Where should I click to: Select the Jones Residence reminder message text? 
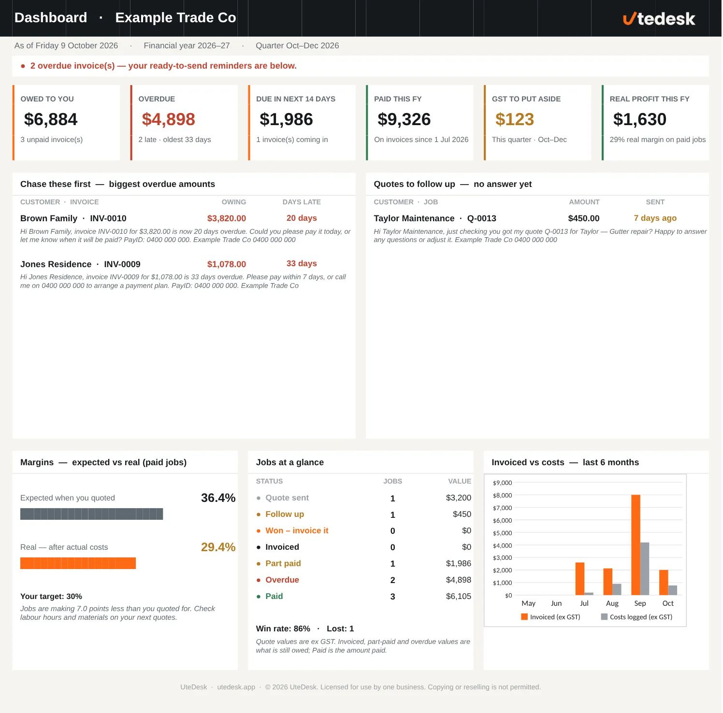click(183, 281)
